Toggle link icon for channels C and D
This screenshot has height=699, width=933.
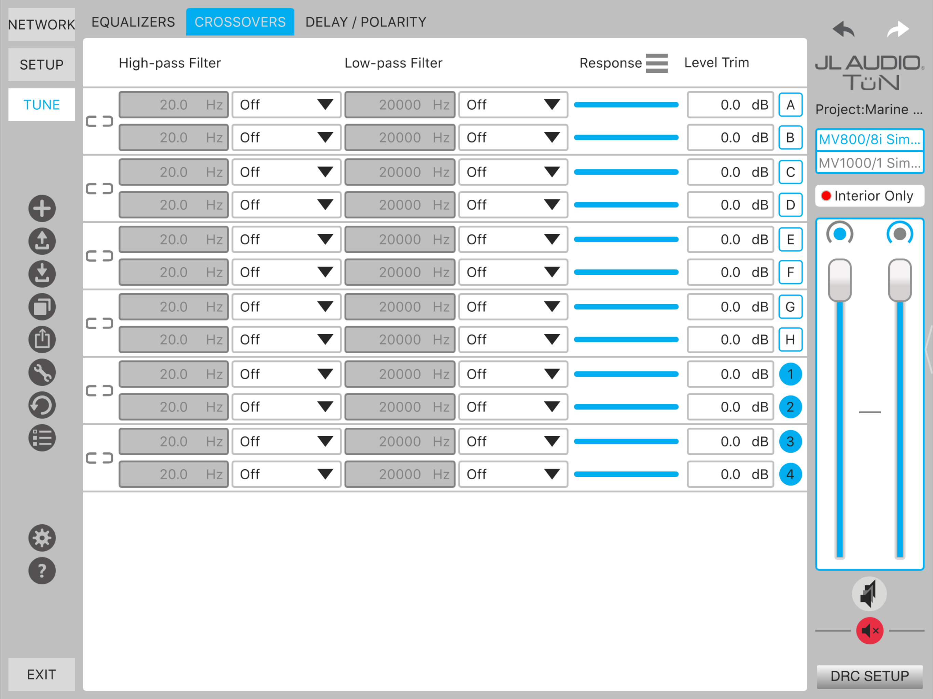99,188
